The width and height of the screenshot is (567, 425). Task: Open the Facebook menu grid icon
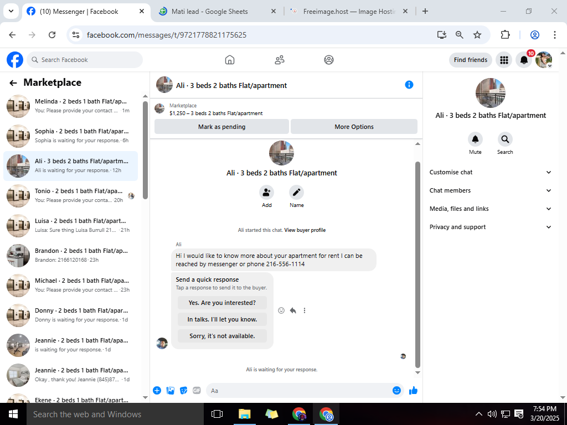pos(504,60)
